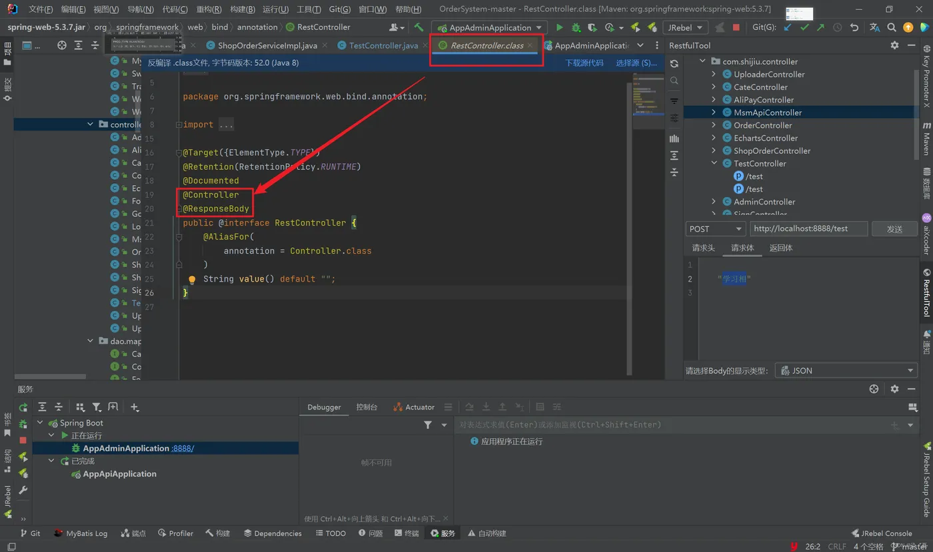
Task: Switch to 请求头 tab
Action: 704,248
